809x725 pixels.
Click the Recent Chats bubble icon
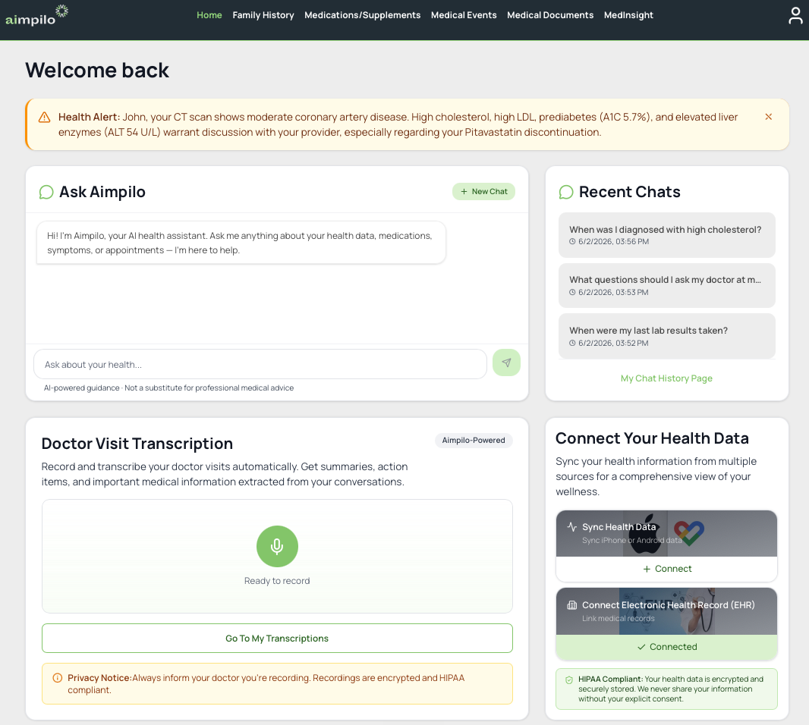566,193
